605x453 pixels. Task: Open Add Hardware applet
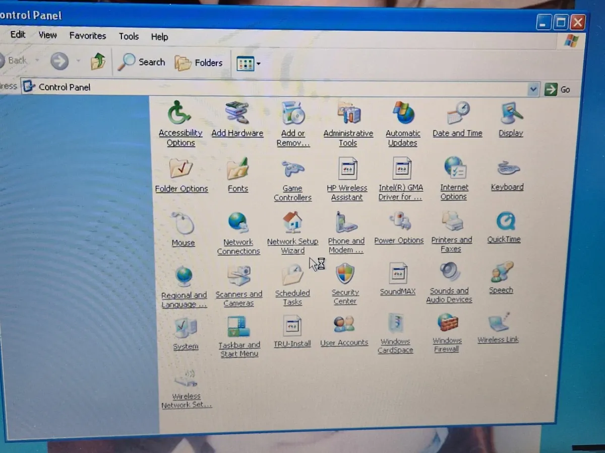(237, 113)
